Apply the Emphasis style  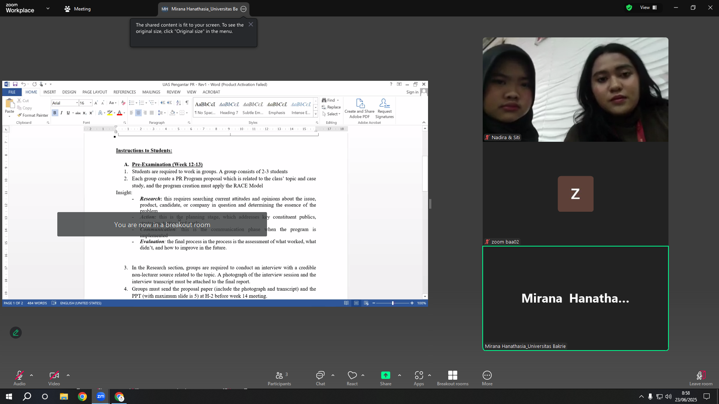pyautogui.click(x=277, y=108)
